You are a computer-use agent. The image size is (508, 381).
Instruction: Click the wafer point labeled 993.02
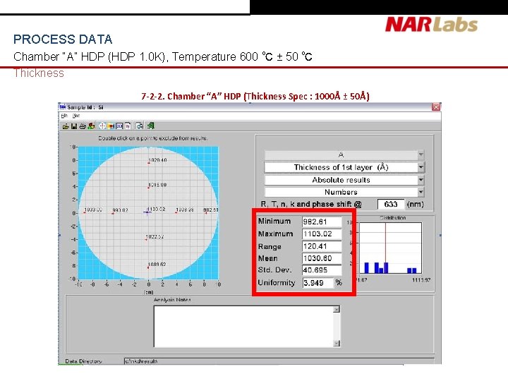tap(113, 213)
